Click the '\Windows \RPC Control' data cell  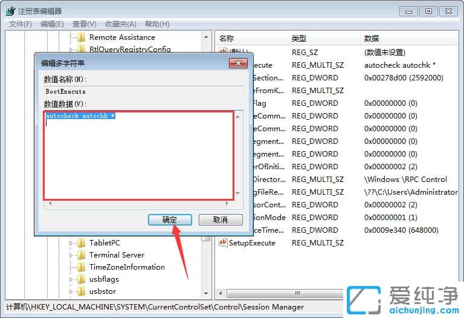click(x=405, y=180)
